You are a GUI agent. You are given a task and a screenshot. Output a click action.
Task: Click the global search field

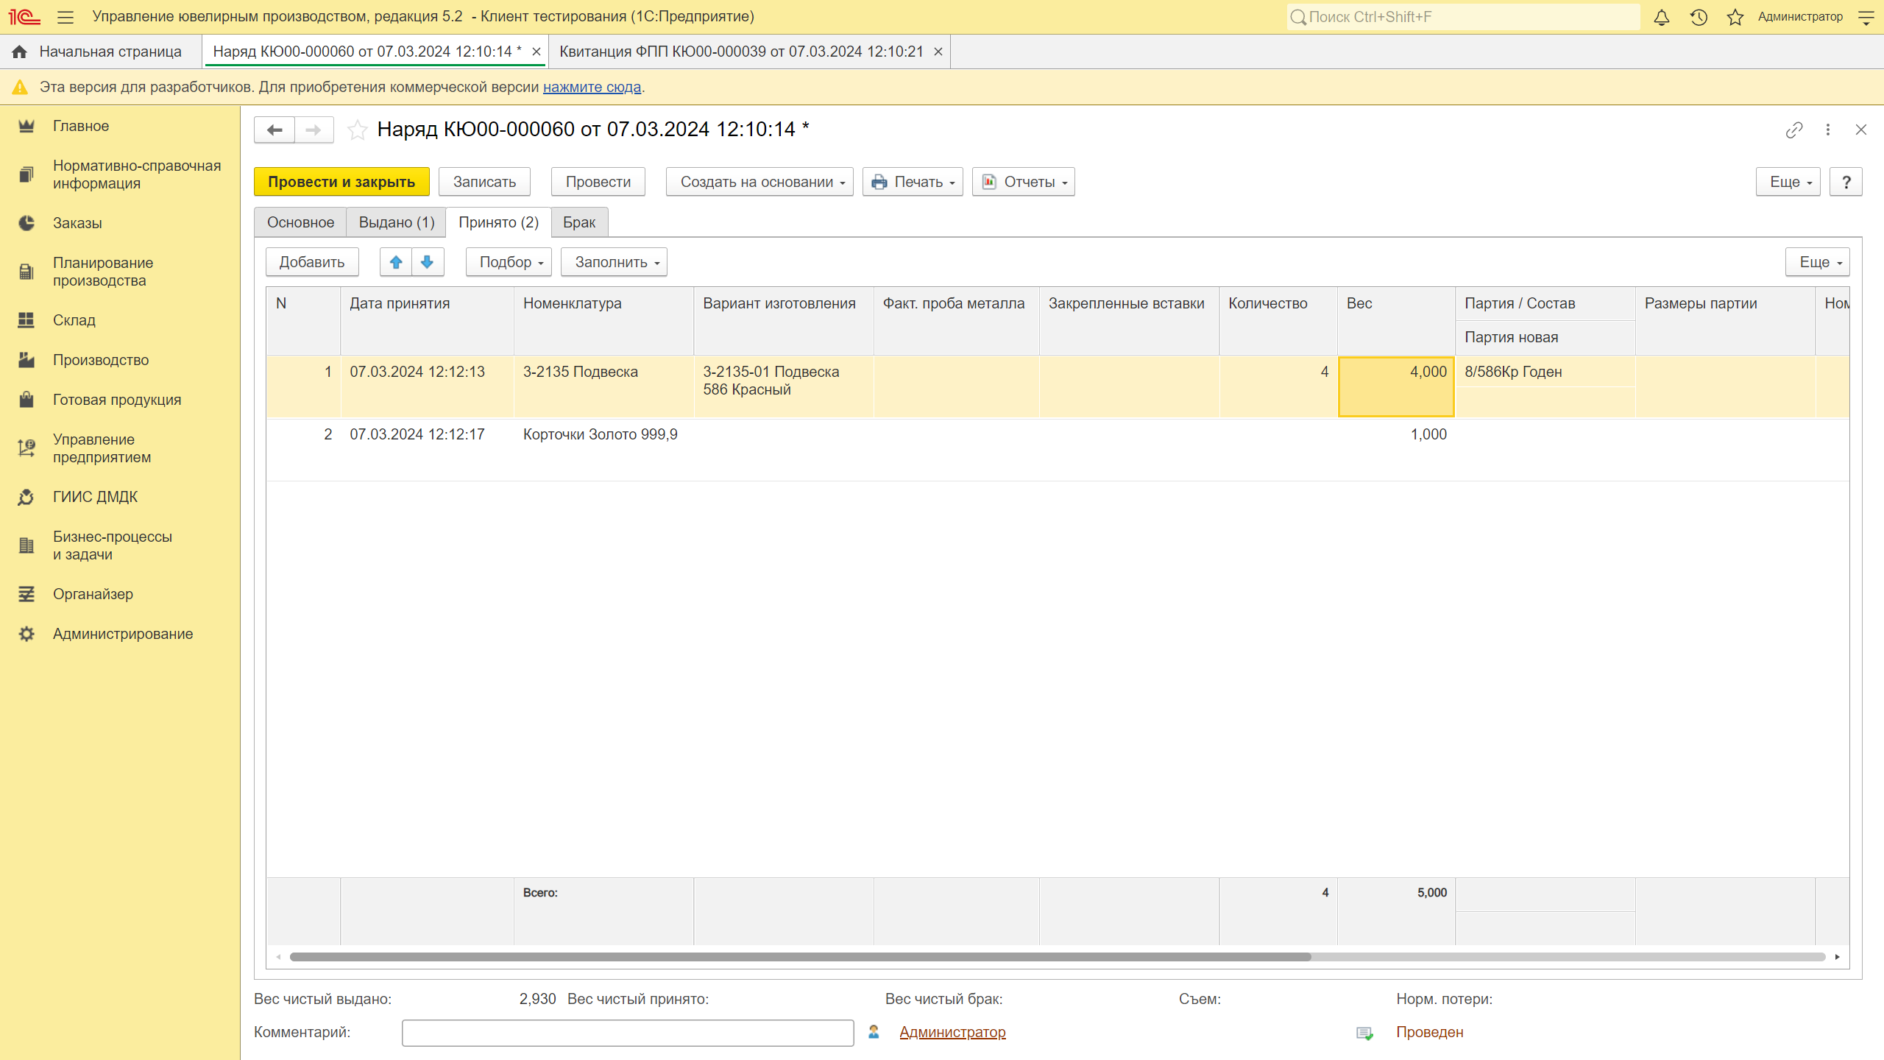click(x=1463, y=17)
